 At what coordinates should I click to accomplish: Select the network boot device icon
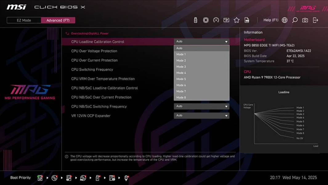126,178
